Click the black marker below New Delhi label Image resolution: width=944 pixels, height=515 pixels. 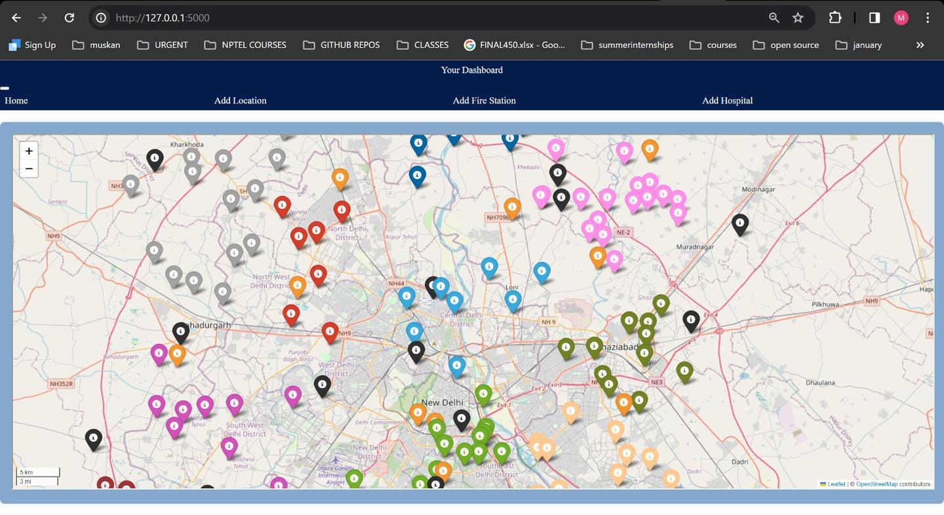coord(462,421)
